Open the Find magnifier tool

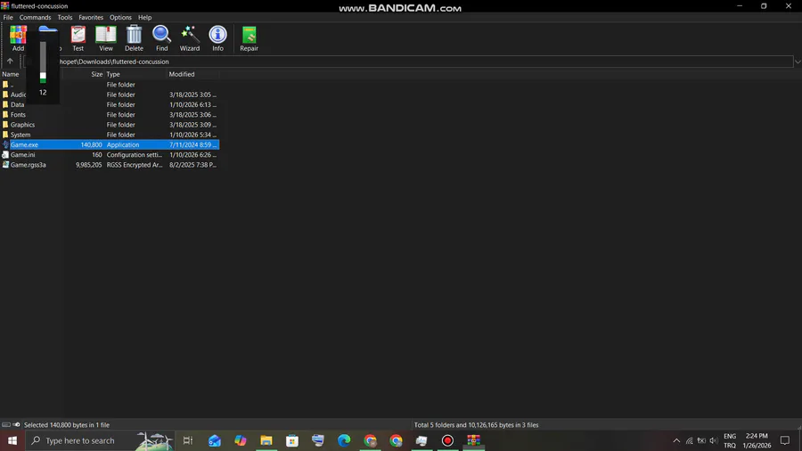(x=161, y=38)
